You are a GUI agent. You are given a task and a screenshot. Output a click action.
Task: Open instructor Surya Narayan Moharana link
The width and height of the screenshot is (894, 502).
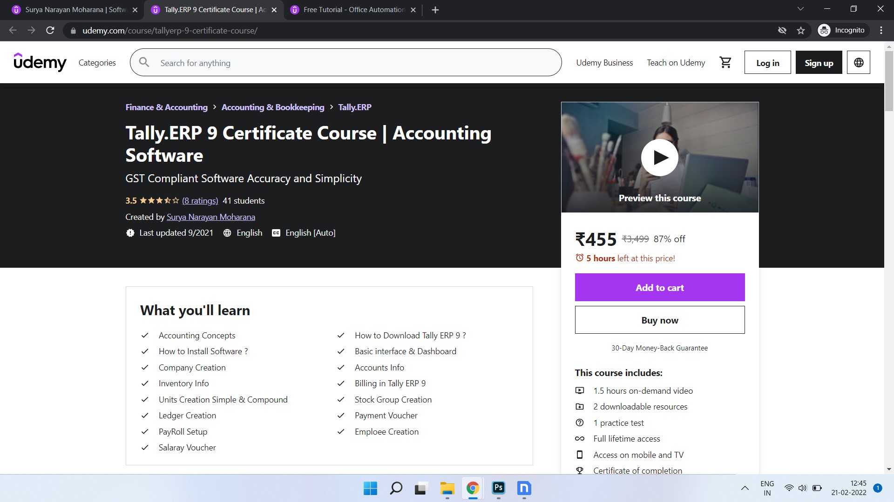(x=211, y=217)
